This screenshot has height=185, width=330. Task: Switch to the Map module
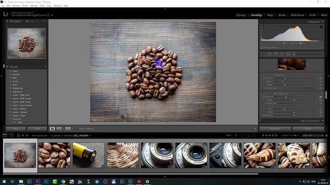pos(270,15)
